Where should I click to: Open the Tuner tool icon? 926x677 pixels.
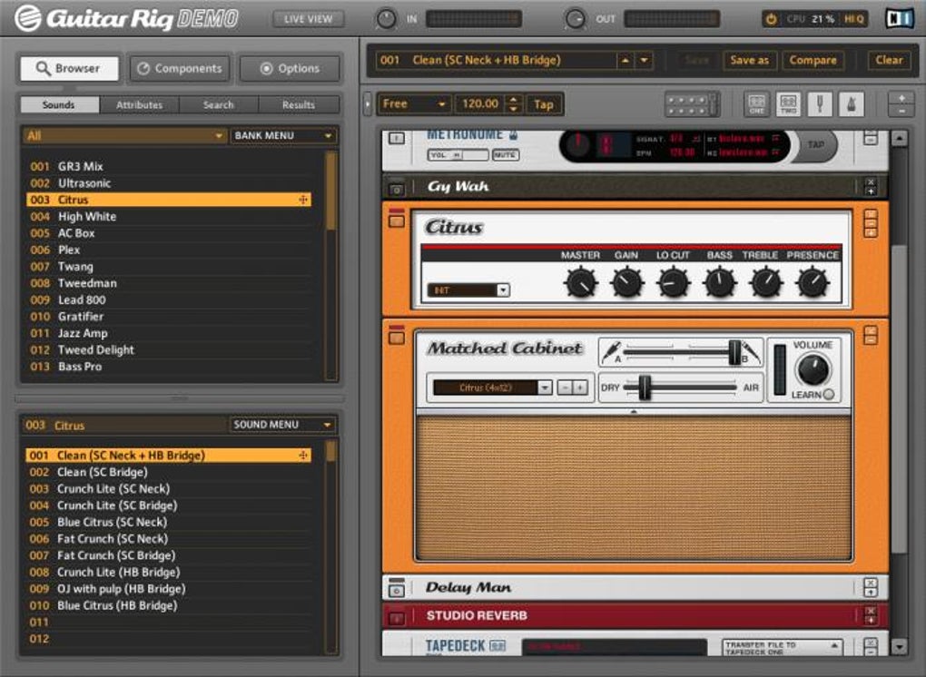[820, 104]
